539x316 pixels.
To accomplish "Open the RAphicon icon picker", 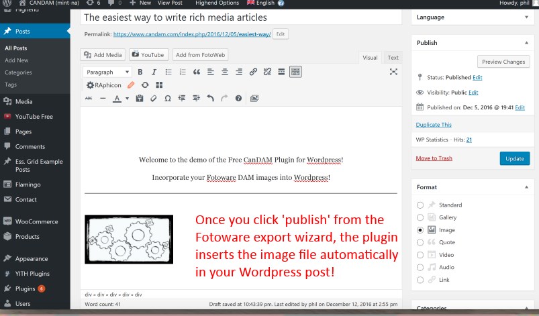I will [x=104, y=85].
